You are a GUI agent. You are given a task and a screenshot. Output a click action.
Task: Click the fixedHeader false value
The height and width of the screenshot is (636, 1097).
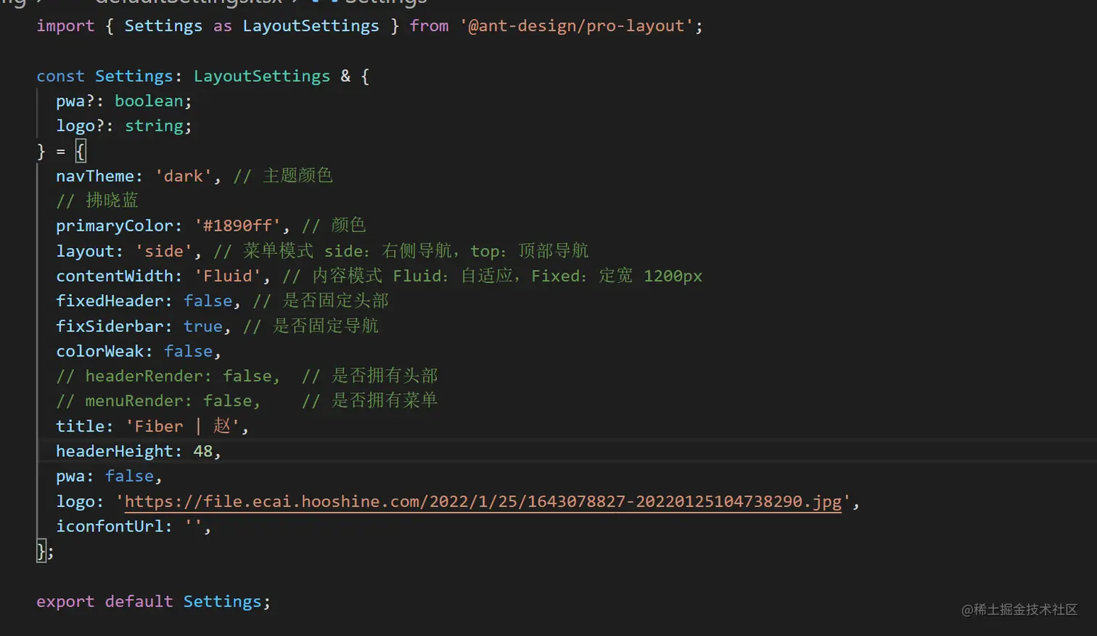point(208,301)
